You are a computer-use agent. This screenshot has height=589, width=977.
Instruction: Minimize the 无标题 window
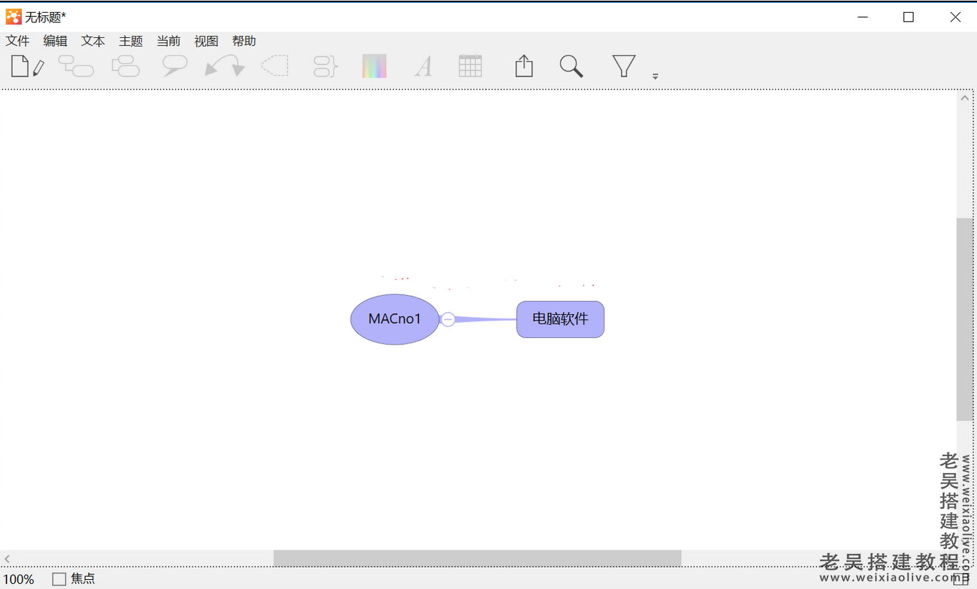click(x=862, y=17)
